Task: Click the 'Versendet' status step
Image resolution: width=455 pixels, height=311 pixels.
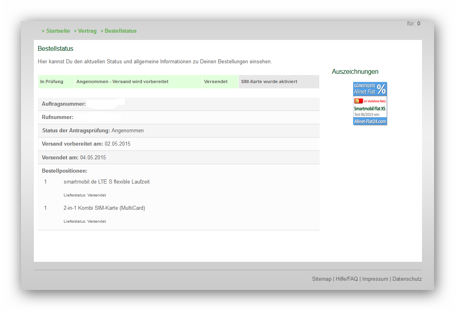Action: 216,81
